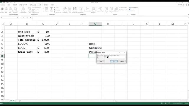The width and height of the screenshot is (189, 106).
Task: Click Relationships icon
Action: 100,9
